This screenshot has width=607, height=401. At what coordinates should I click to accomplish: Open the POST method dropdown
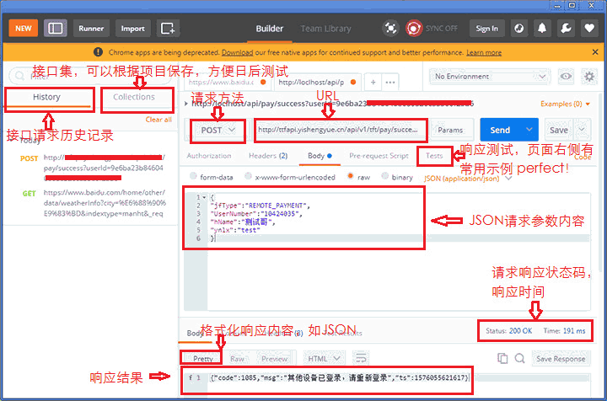click(x=218, y=131)
